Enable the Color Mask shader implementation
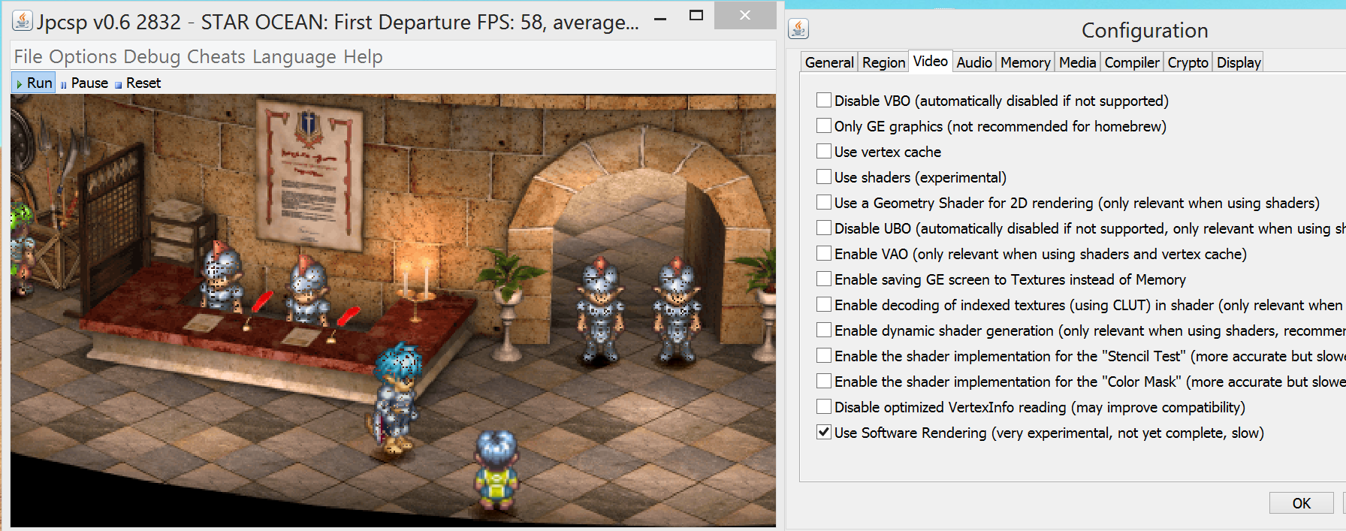 pyautogui.click(x=824, y=381)
